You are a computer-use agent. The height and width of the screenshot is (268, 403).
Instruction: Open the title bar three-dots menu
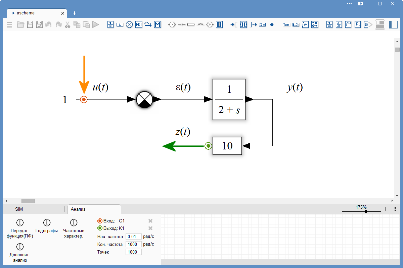pyautogui.click(x=350, y=4)
